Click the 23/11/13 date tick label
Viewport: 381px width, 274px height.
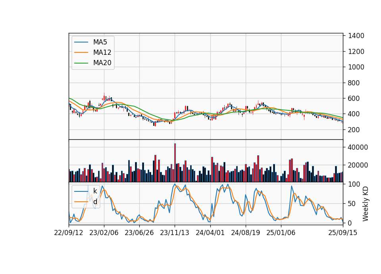pos(175,233)
